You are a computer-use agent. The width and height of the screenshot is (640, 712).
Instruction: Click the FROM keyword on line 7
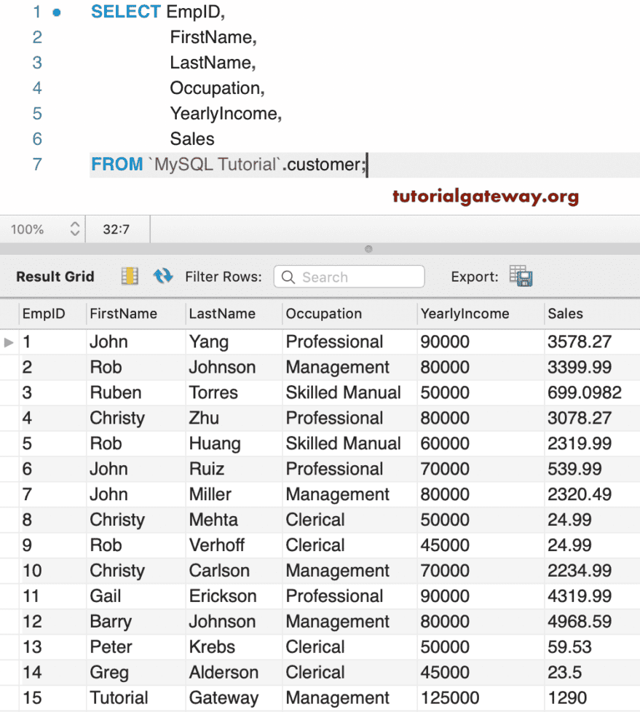[x=116, y=165]
